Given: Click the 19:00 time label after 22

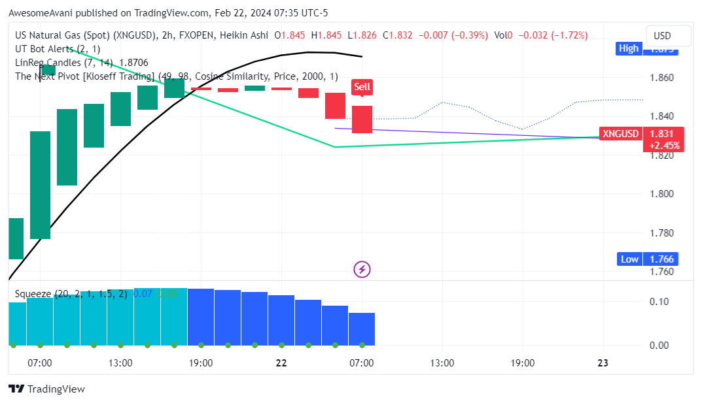Looking at the screenshot, I should tap(523, 363).
